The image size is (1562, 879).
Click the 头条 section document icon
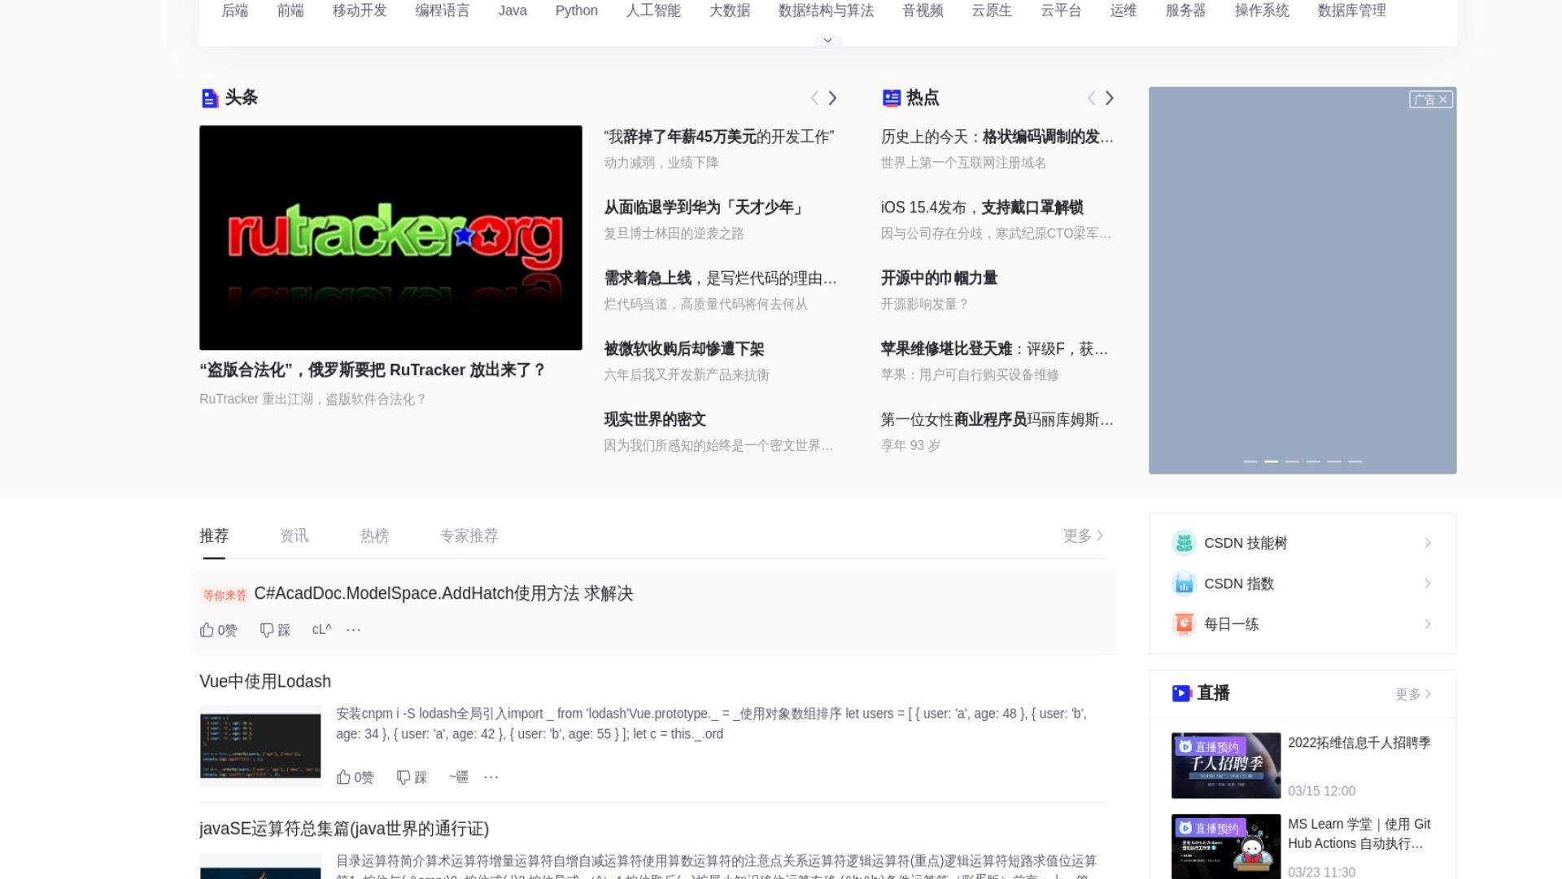tap(210, 98)
